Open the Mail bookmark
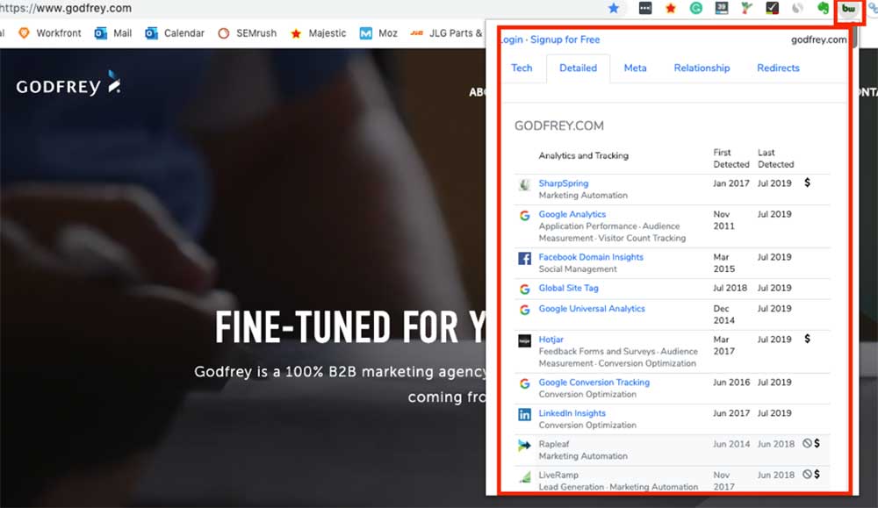 113,33
